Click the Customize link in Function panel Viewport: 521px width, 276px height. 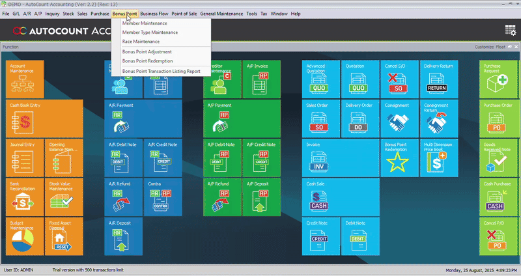point(484,48)
